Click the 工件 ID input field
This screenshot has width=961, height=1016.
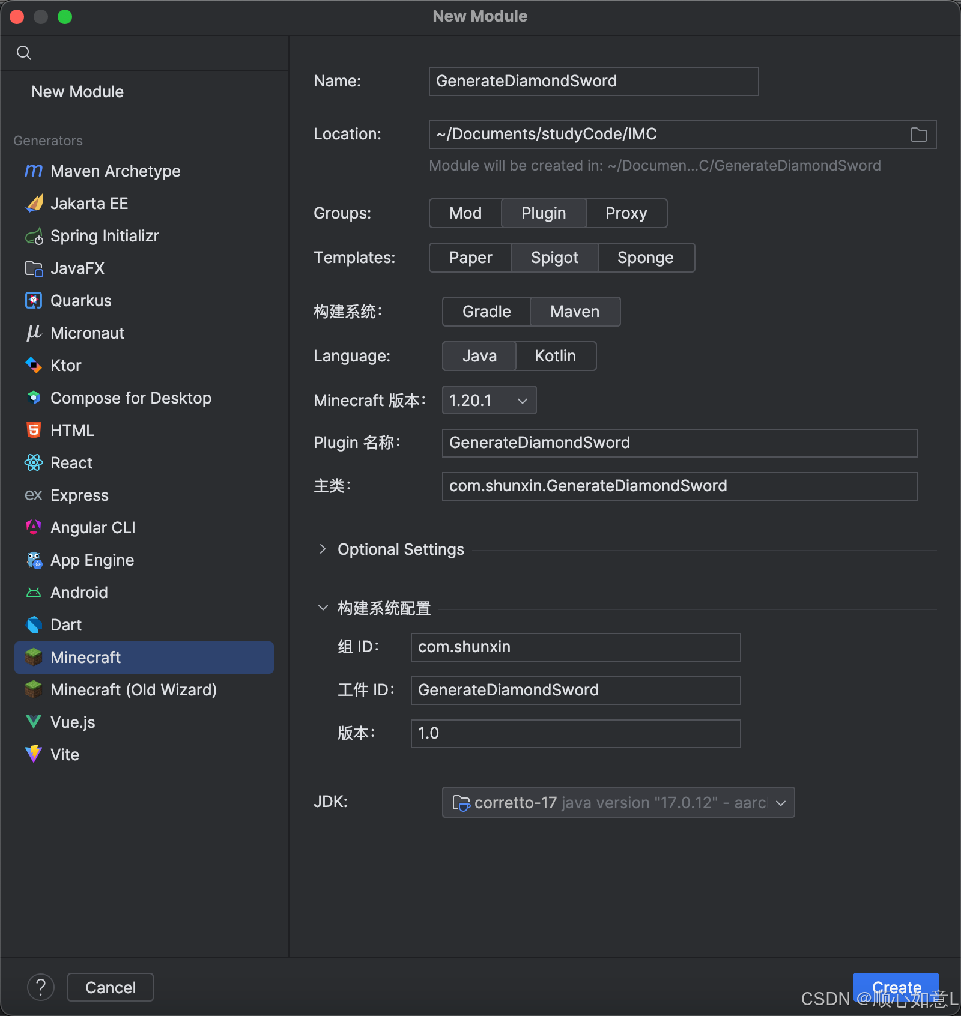pyautogui.click(x=575, y=691)
